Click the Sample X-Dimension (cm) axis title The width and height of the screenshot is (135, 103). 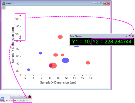[58, 82]
